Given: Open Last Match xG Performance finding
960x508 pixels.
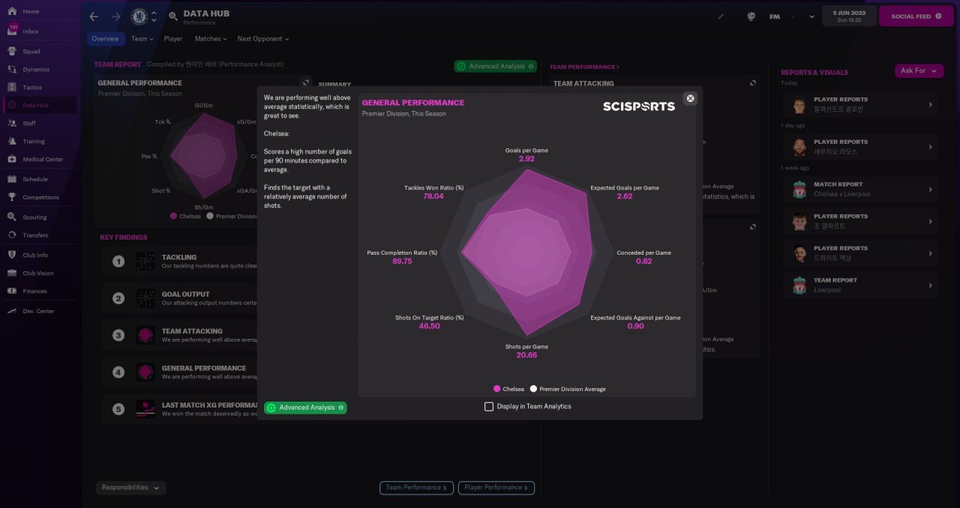Looking at the screenshot, I should [x=181, y=409].
